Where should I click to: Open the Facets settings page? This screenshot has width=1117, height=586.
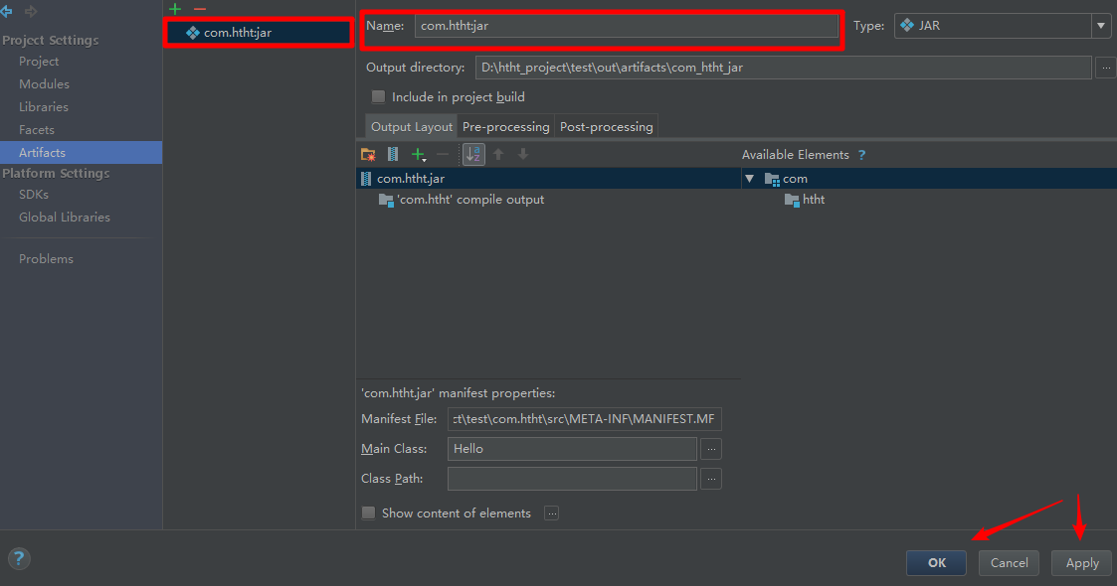(x=37, y=129)
